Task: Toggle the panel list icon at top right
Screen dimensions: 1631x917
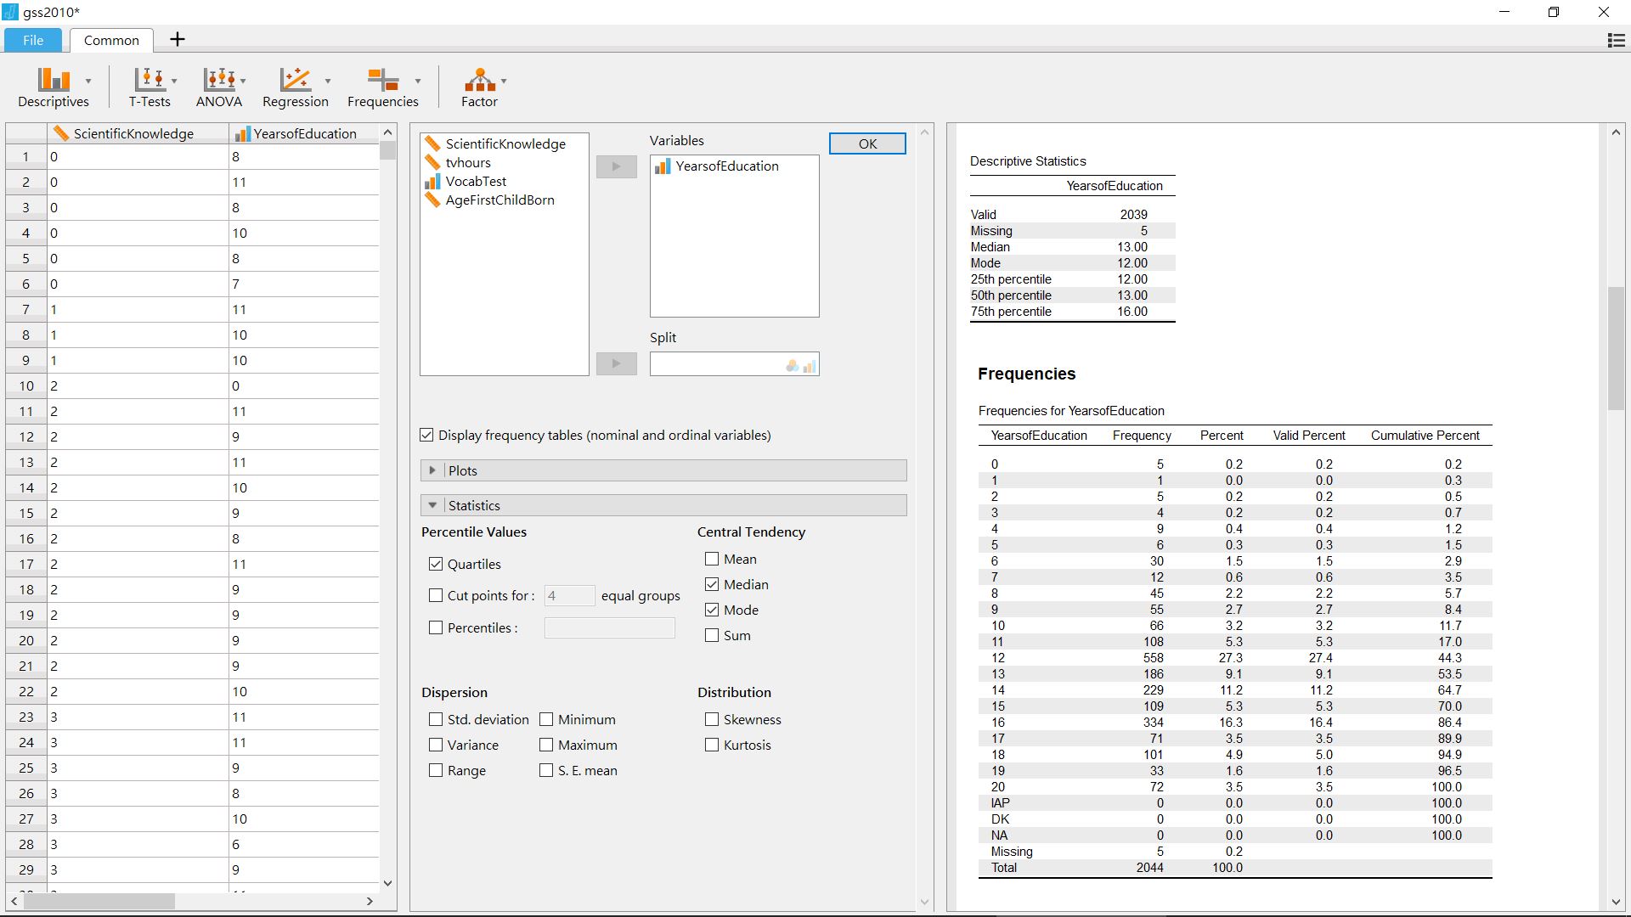Action: click(1616, 40)
